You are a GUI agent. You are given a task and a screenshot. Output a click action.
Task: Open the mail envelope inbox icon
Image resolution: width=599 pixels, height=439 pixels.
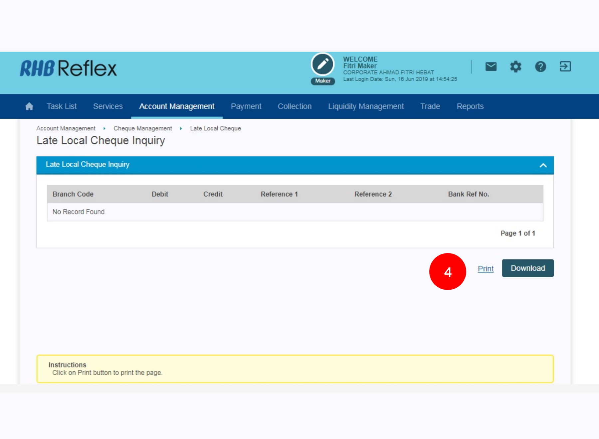[491, 67]
